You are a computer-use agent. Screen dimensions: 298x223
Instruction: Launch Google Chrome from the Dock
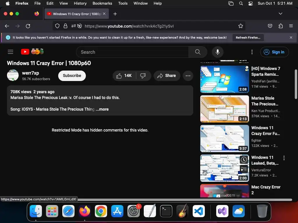point(101,211)
